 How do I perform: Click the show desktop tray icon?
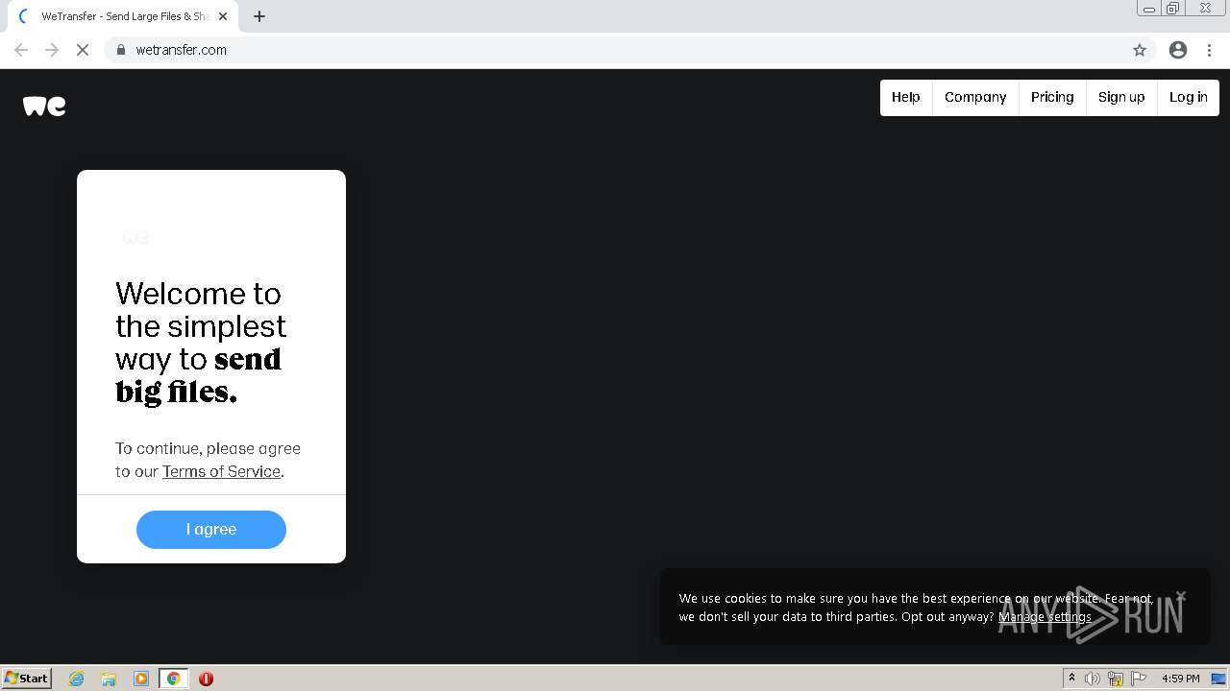[1218, 679]
